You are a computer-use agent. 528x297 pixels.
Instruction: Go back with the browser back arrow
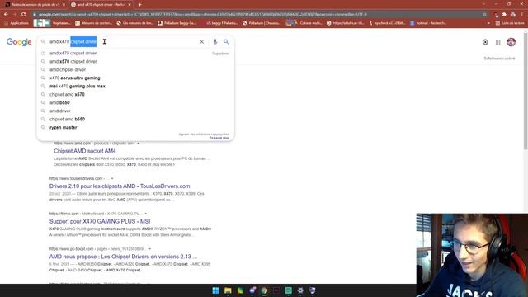[x=6, y=15]
